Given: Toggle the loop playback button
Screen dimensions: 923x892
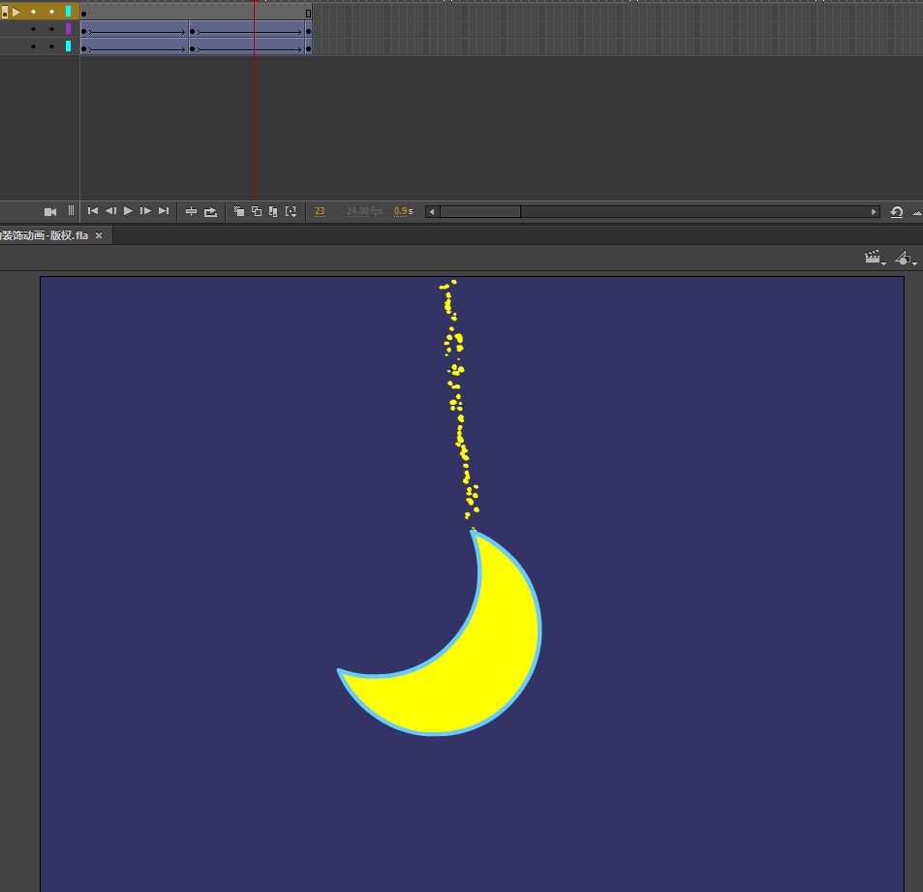Looking at the screenshot, I should pos(210,211).
